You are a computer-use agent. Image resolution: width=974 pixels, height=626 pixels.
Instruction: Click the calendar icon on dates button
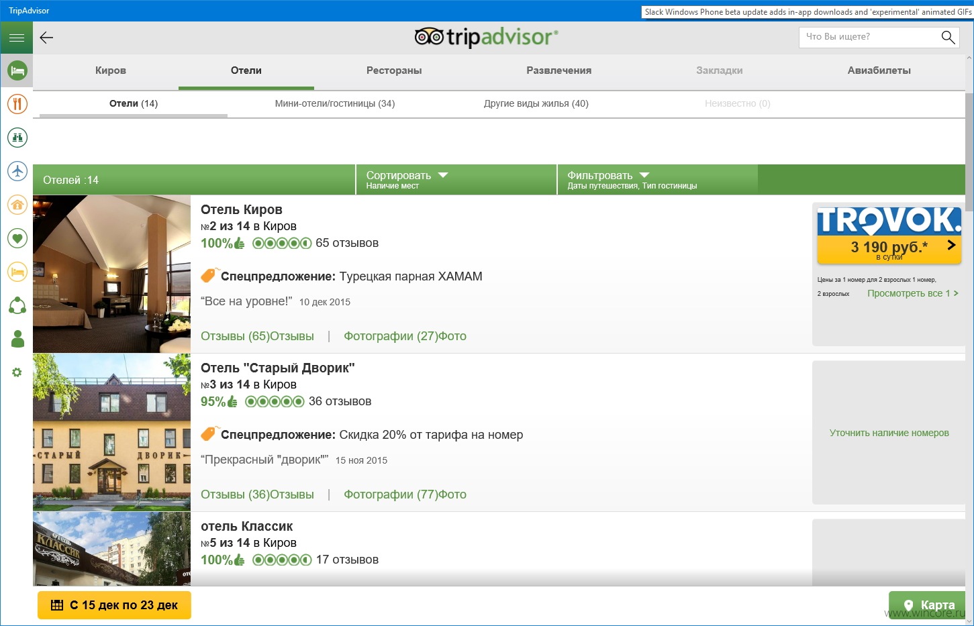pos(57,605)
